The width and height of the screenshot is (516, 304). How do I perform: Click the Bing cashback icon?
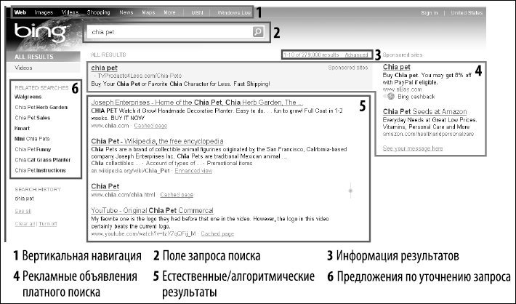(390, 97)
